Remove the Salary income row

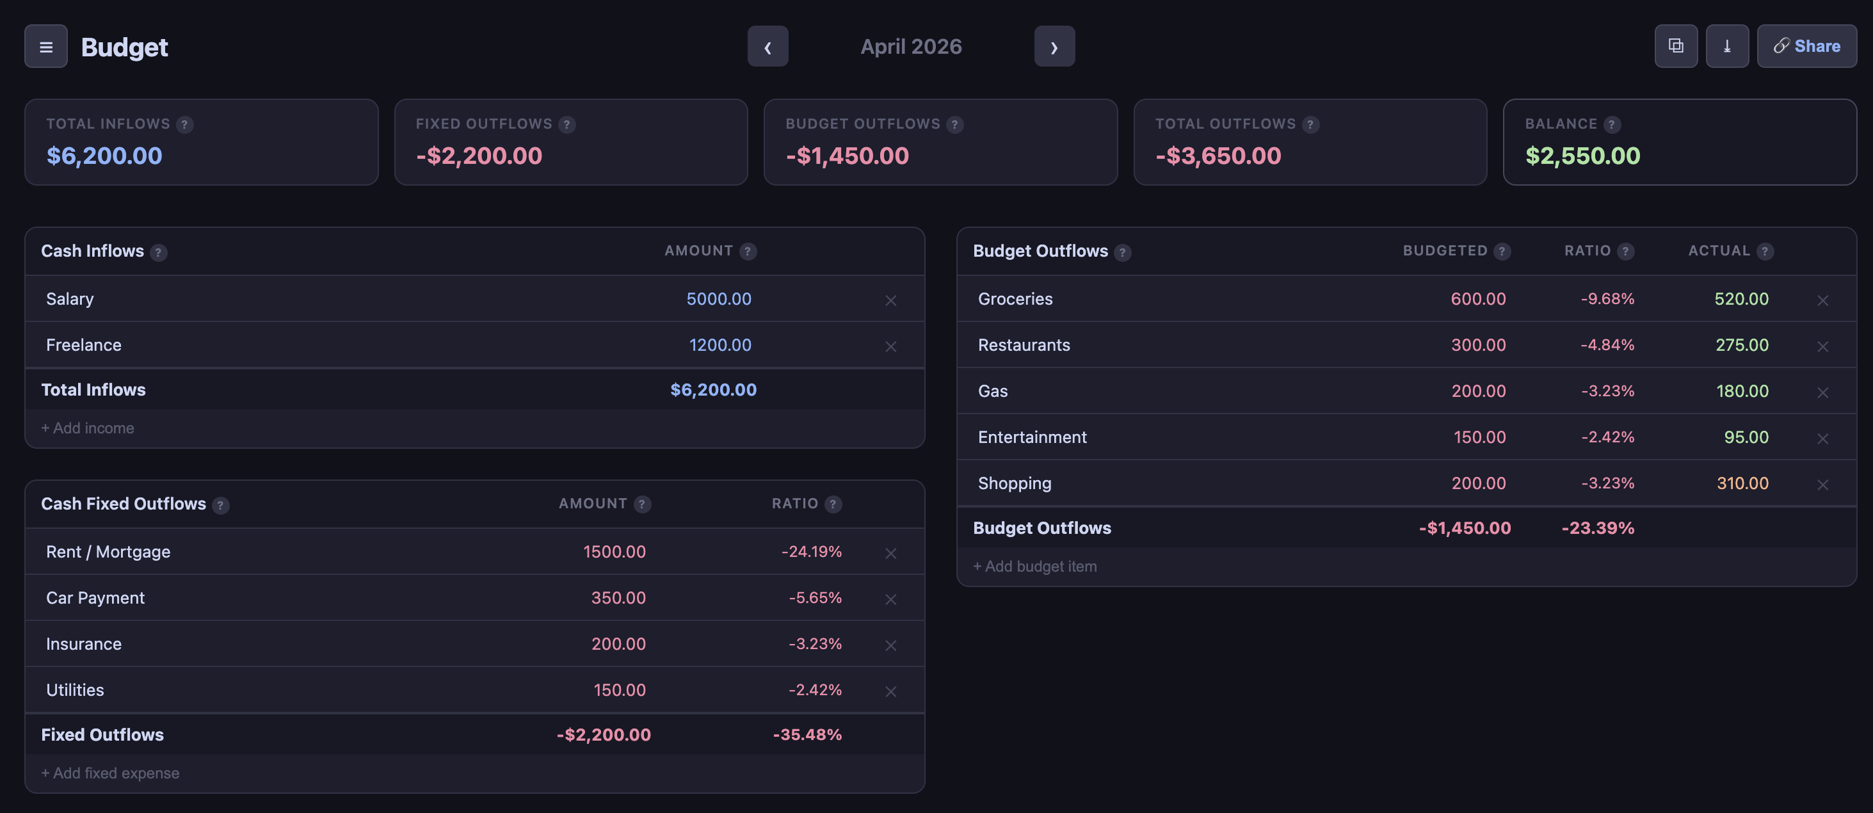[890, 299]
